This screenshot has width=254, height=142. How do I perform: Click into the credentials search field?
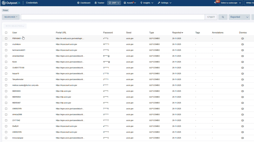[x=113, y=17]
